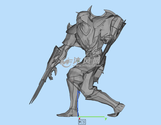Image resolution: width=161 pixels, height=125 pixels.
Task: Click the green Y axis label
Action: point(106,119)
